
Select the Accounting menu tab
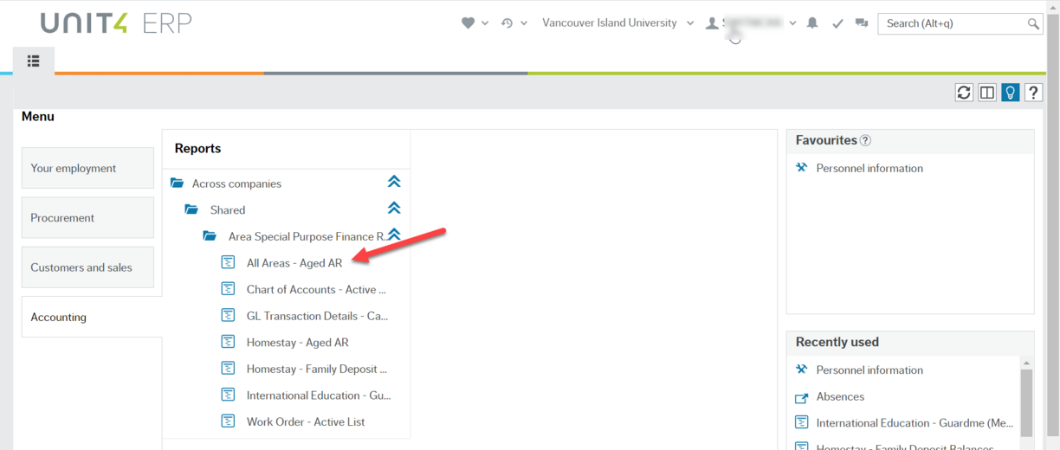(x=92, y=317)
